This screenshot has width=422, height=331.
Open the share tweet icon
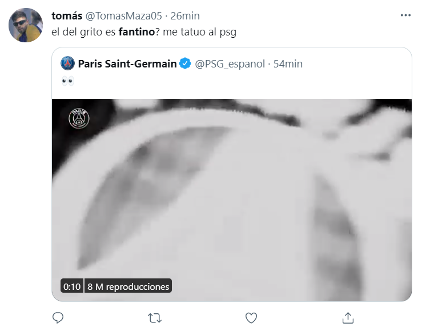347,317
